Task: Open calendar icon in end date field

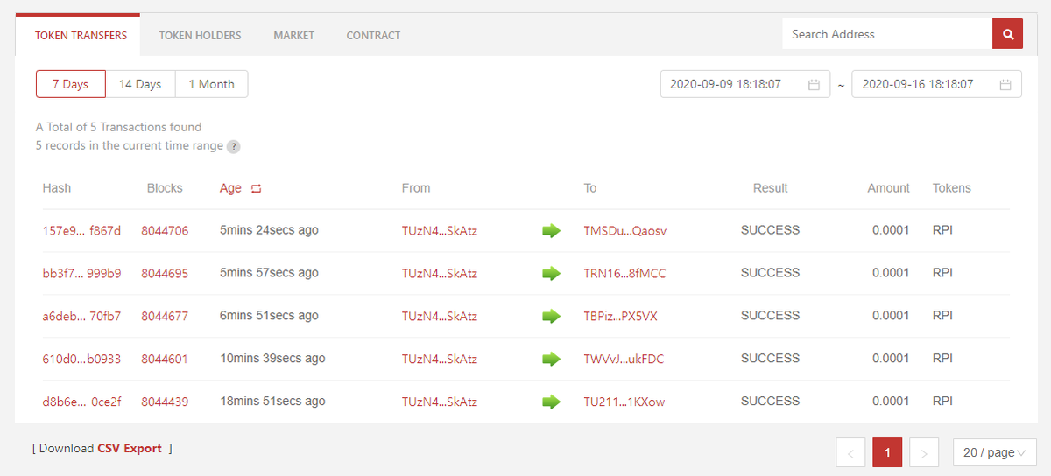Action: [x=1005, y=85]
